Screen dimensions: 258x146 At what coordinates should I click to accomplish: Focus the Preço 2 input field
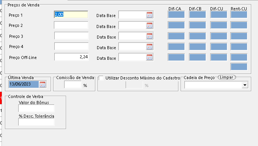[71, 25]
